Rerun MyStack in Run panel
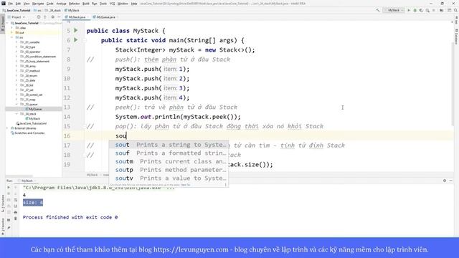 pos(9,187)
